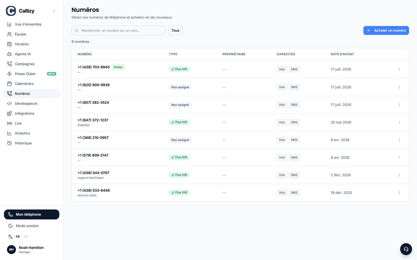Open the row menu for +1 (825) 900-9939
Screen dimensions: 417x260
pyautogui.click(x=399, y=87)
